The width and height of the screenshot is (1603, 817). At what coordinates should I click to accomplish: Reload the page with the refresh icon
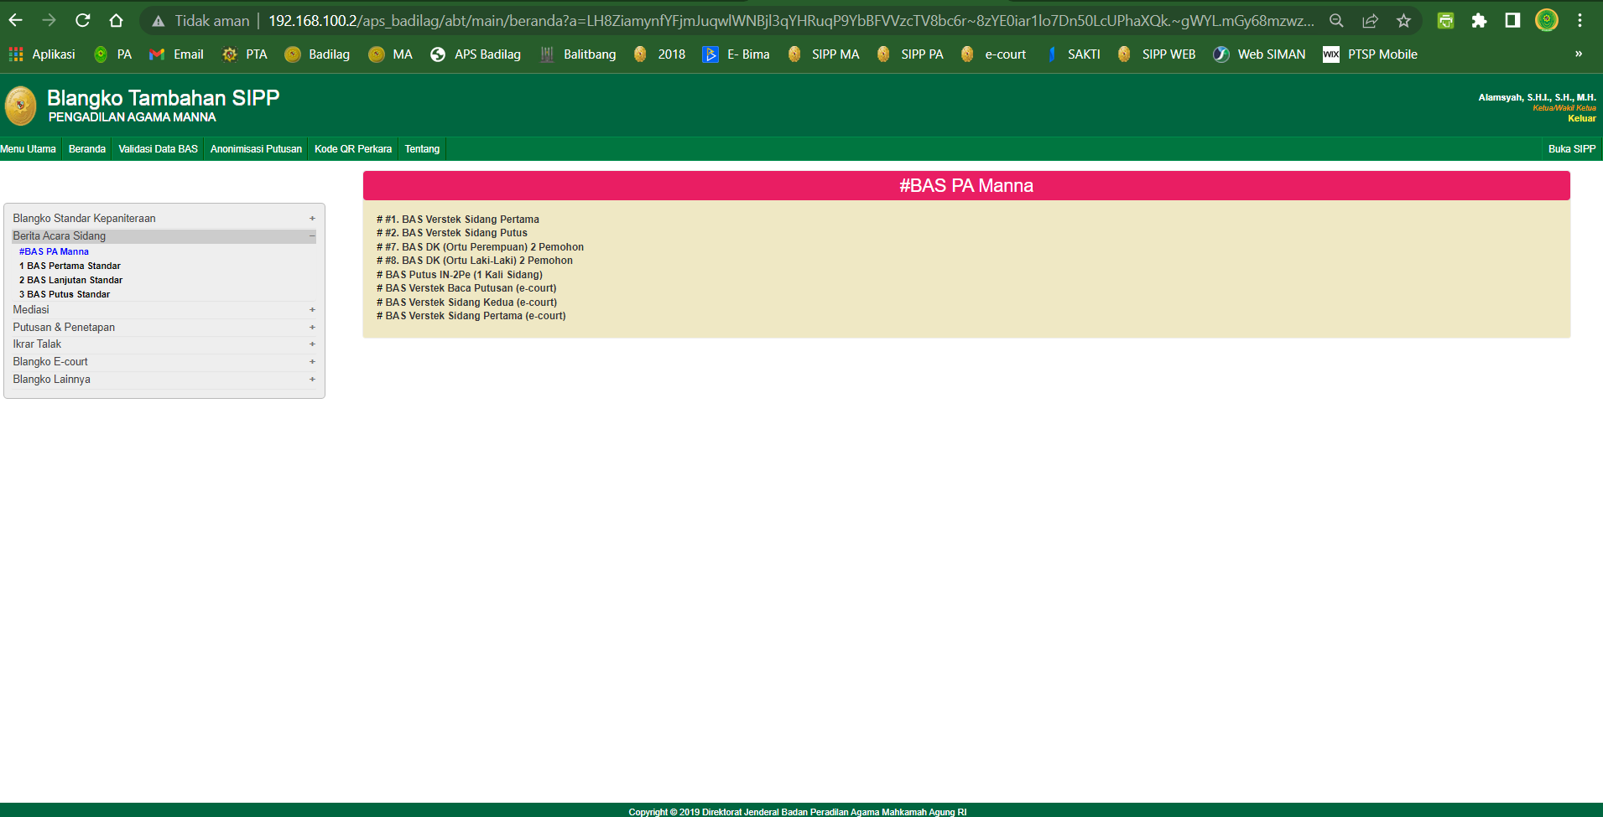pos(82,21)
